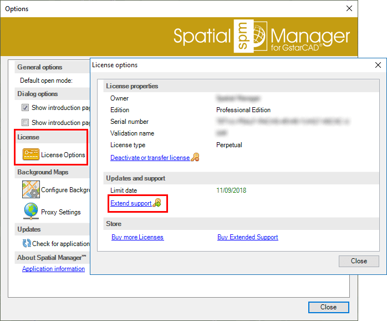
Task: Click the Limit date value 11/09/2018
Action: (231, 190)
